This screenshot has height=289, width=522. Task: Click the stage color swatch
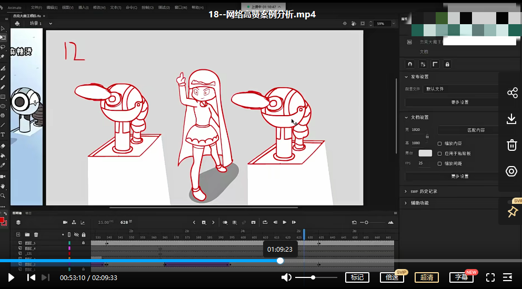[x=425, y=153]
